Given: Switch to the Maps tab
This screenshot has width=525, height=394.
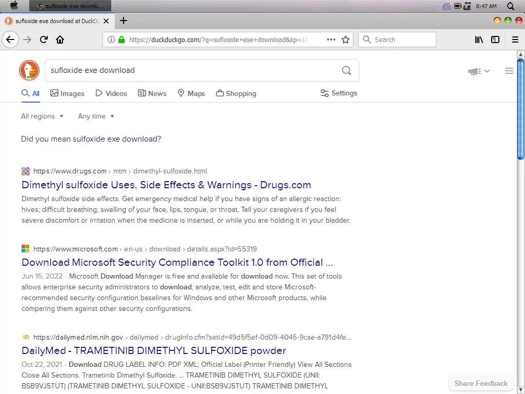Looking at the screenshot, I should click(191, 93).
